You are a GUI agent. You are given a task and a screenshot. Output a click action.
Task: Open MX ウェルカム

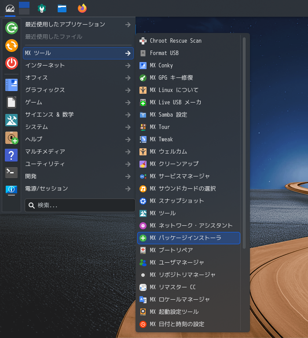[x=189, y=151]
